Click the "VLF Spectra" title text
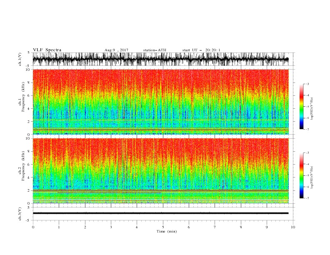 47,50
